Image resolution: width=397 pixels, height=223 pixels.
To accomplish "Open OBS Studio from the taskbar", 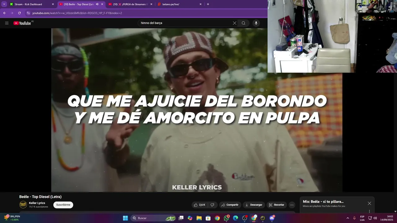I will click(245, 218).
